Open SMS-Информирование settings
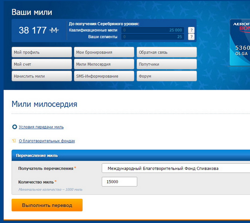Viewport: 250px width, 223px height. click(x=104, y=76)
